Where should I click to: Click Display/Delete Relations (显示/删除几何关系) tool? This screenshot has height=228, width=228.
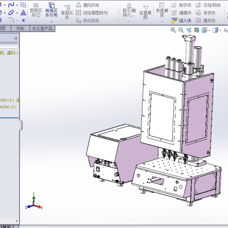129,10
